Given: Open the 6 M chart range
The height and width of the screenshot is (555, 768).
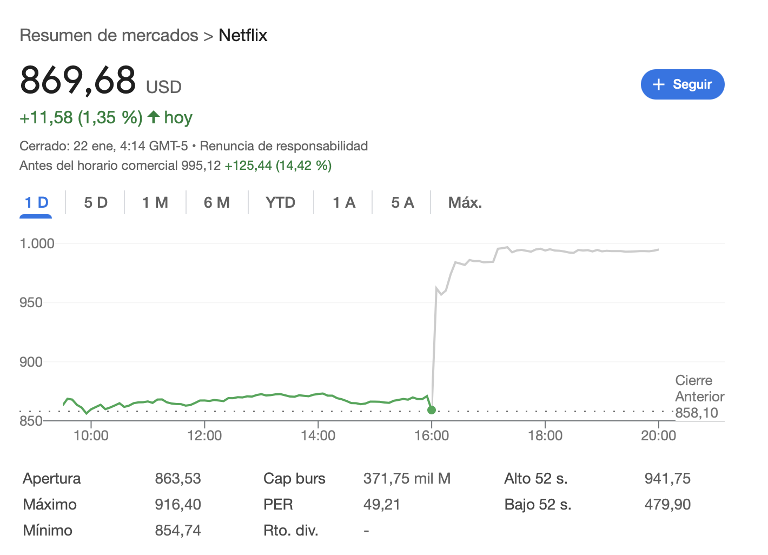Looking at the screenshot, I should pos(217,203).
